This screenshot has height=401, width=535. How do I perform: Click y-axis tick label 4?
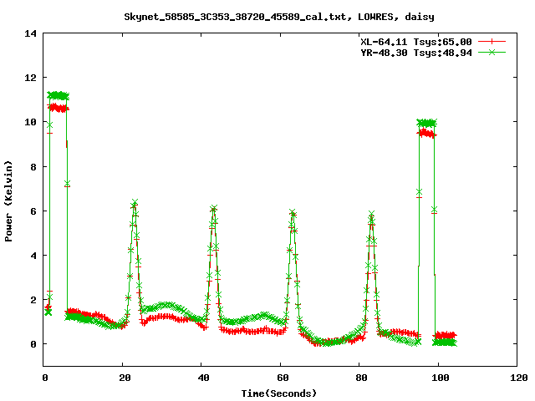click(x=33, y=256)
